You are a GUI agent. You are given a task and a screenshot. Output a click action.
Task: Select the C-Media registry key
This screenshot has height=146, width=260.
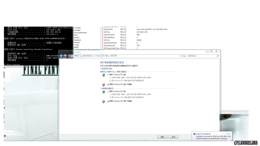(x=77, y=28)
